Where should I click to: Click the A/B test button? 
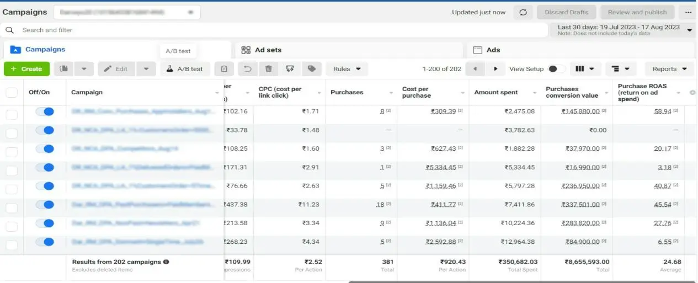[185, 69]
